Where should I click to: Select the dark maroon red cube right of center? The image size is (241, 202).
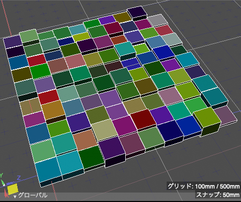[143, 119]
